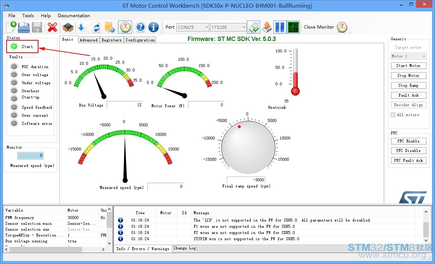Screen dimensions: 435x264
Task: Click the blue download arrow icon
Action: pyautogui.click(x=82, y=27)
